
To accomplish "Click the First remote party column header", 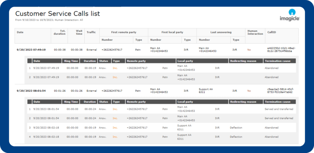I will (124, 32).
